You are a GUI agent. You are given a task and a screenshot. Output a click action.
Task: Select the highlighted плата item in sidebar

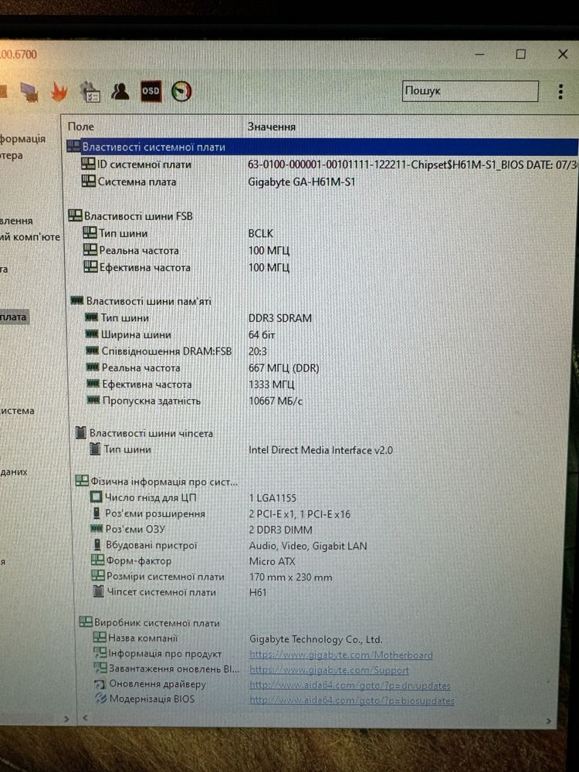[13, 317]
